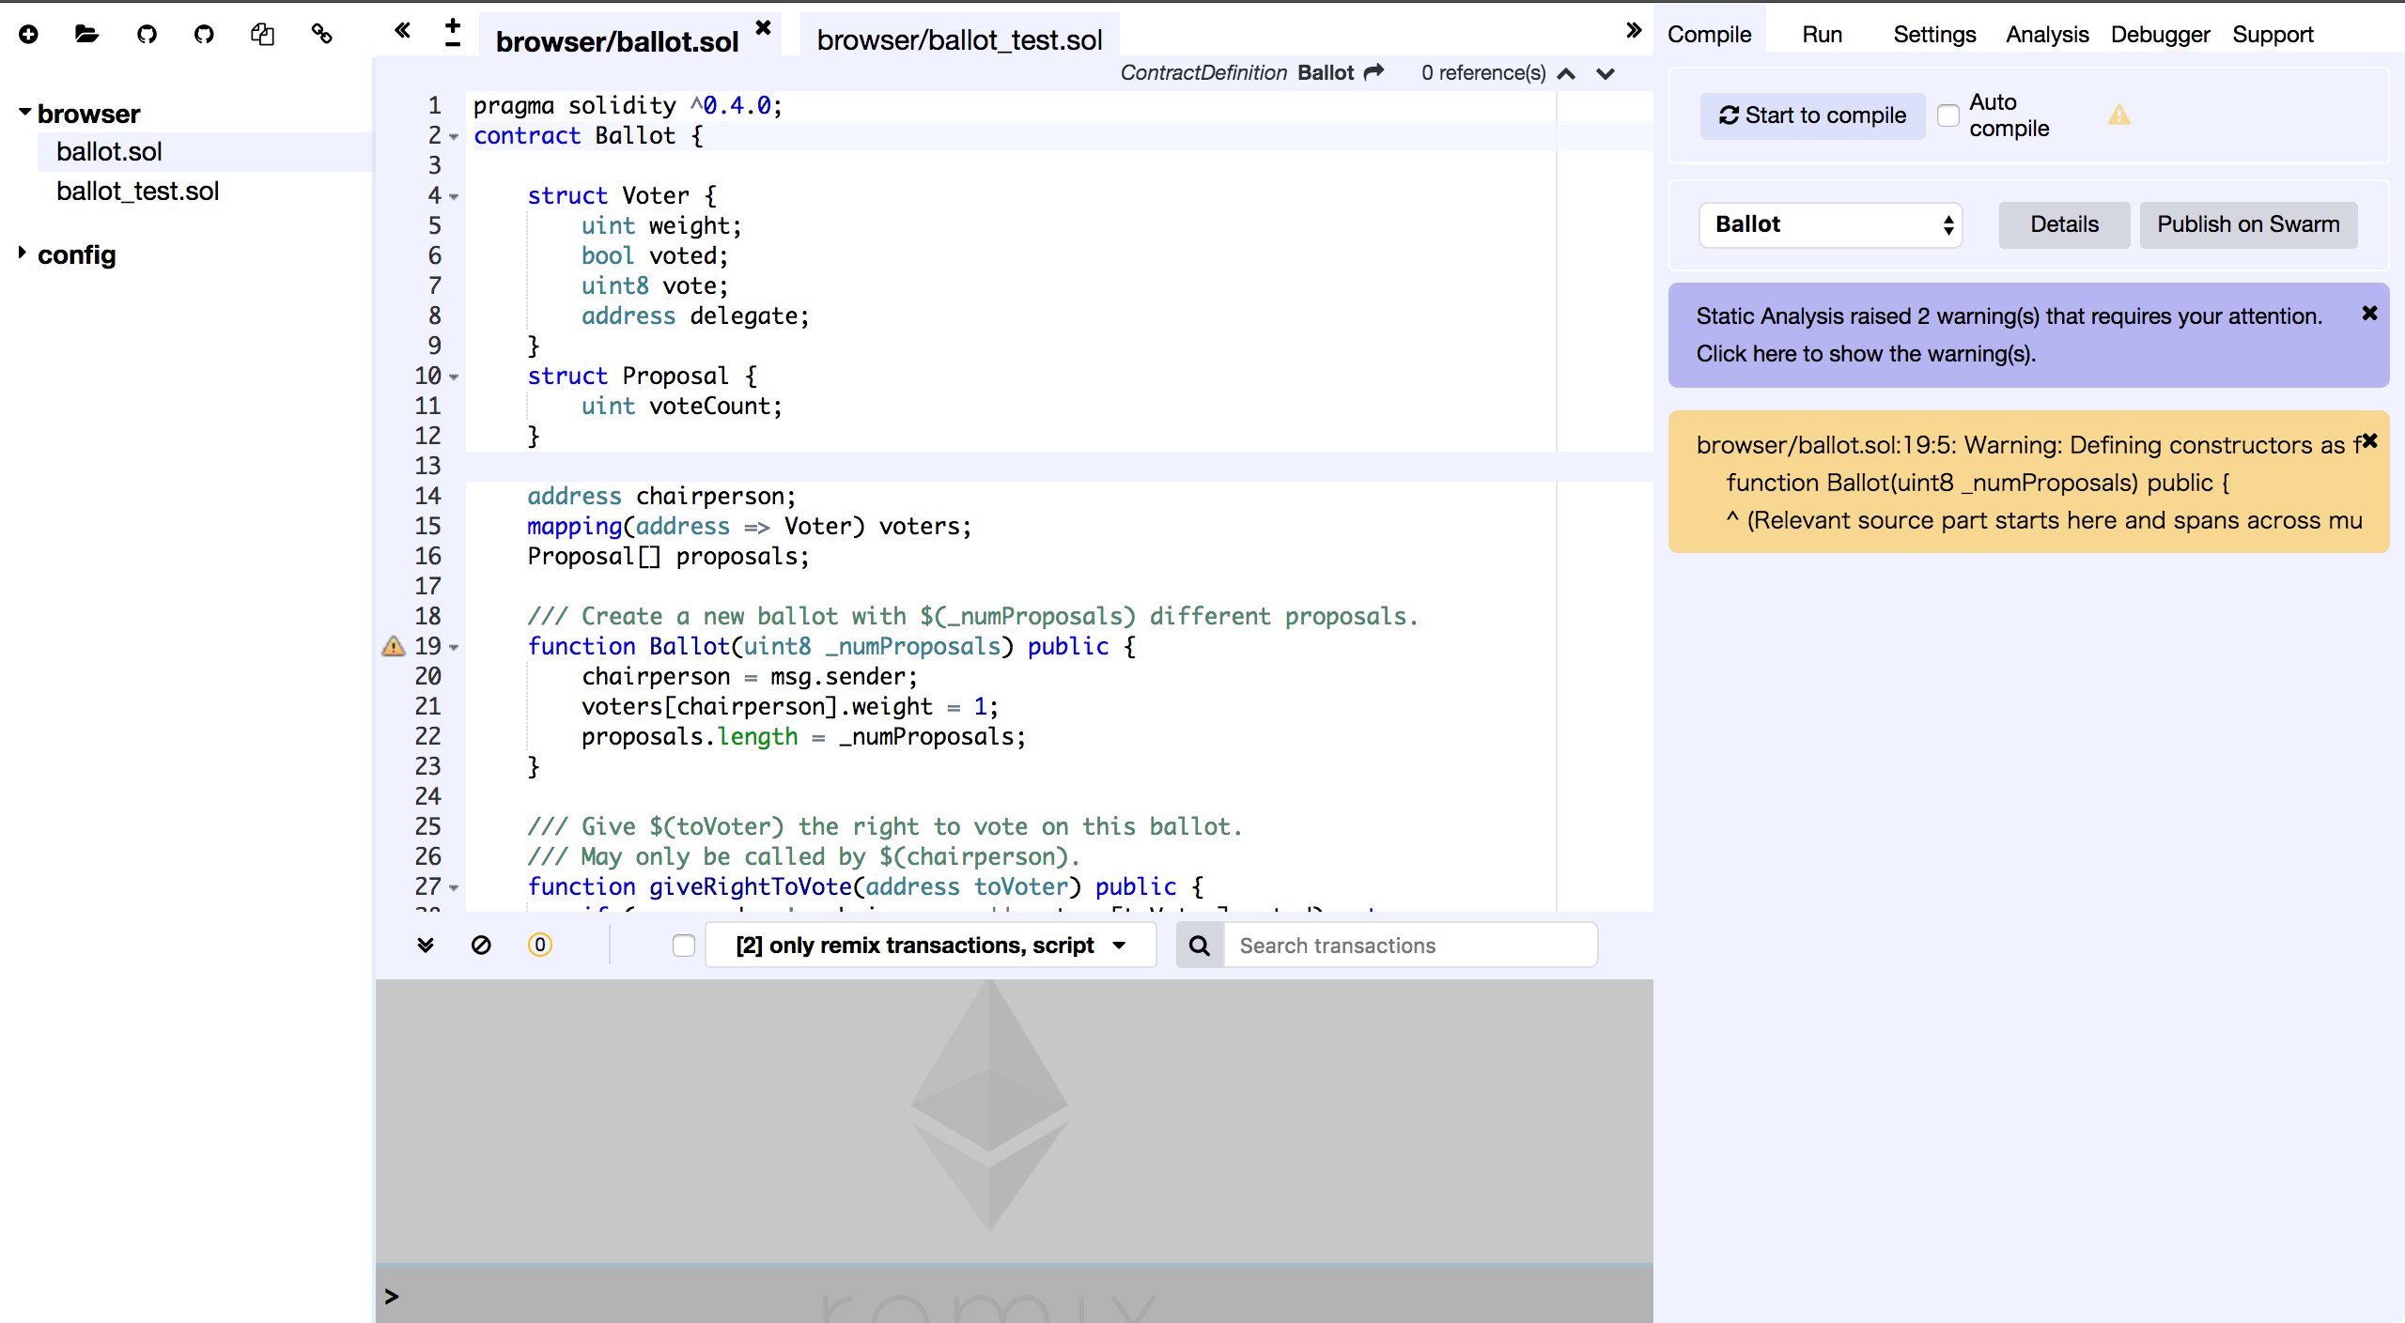Viewport: 2405px width, 1323px height.
Task: Collapse the file explorer panel
Action: coord(402,30)
